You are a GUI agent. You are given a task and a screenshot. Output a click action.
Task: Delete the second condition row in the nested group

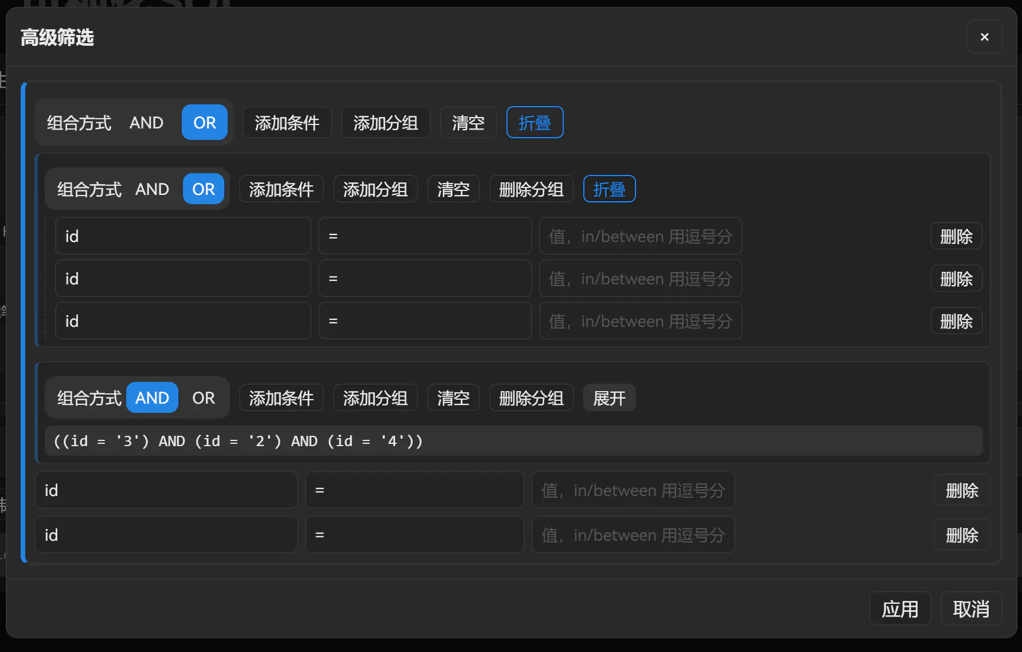point(956,279)
